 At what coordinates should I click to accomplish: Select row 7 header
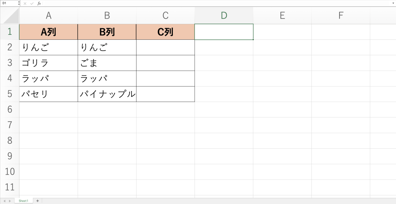(x=10, y=125)
